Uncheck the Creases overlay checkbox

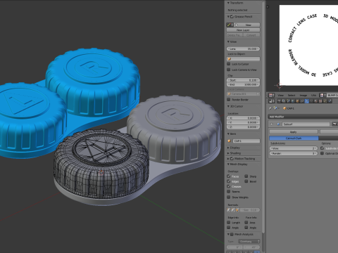pyautogui.click(x=229, y=186)
